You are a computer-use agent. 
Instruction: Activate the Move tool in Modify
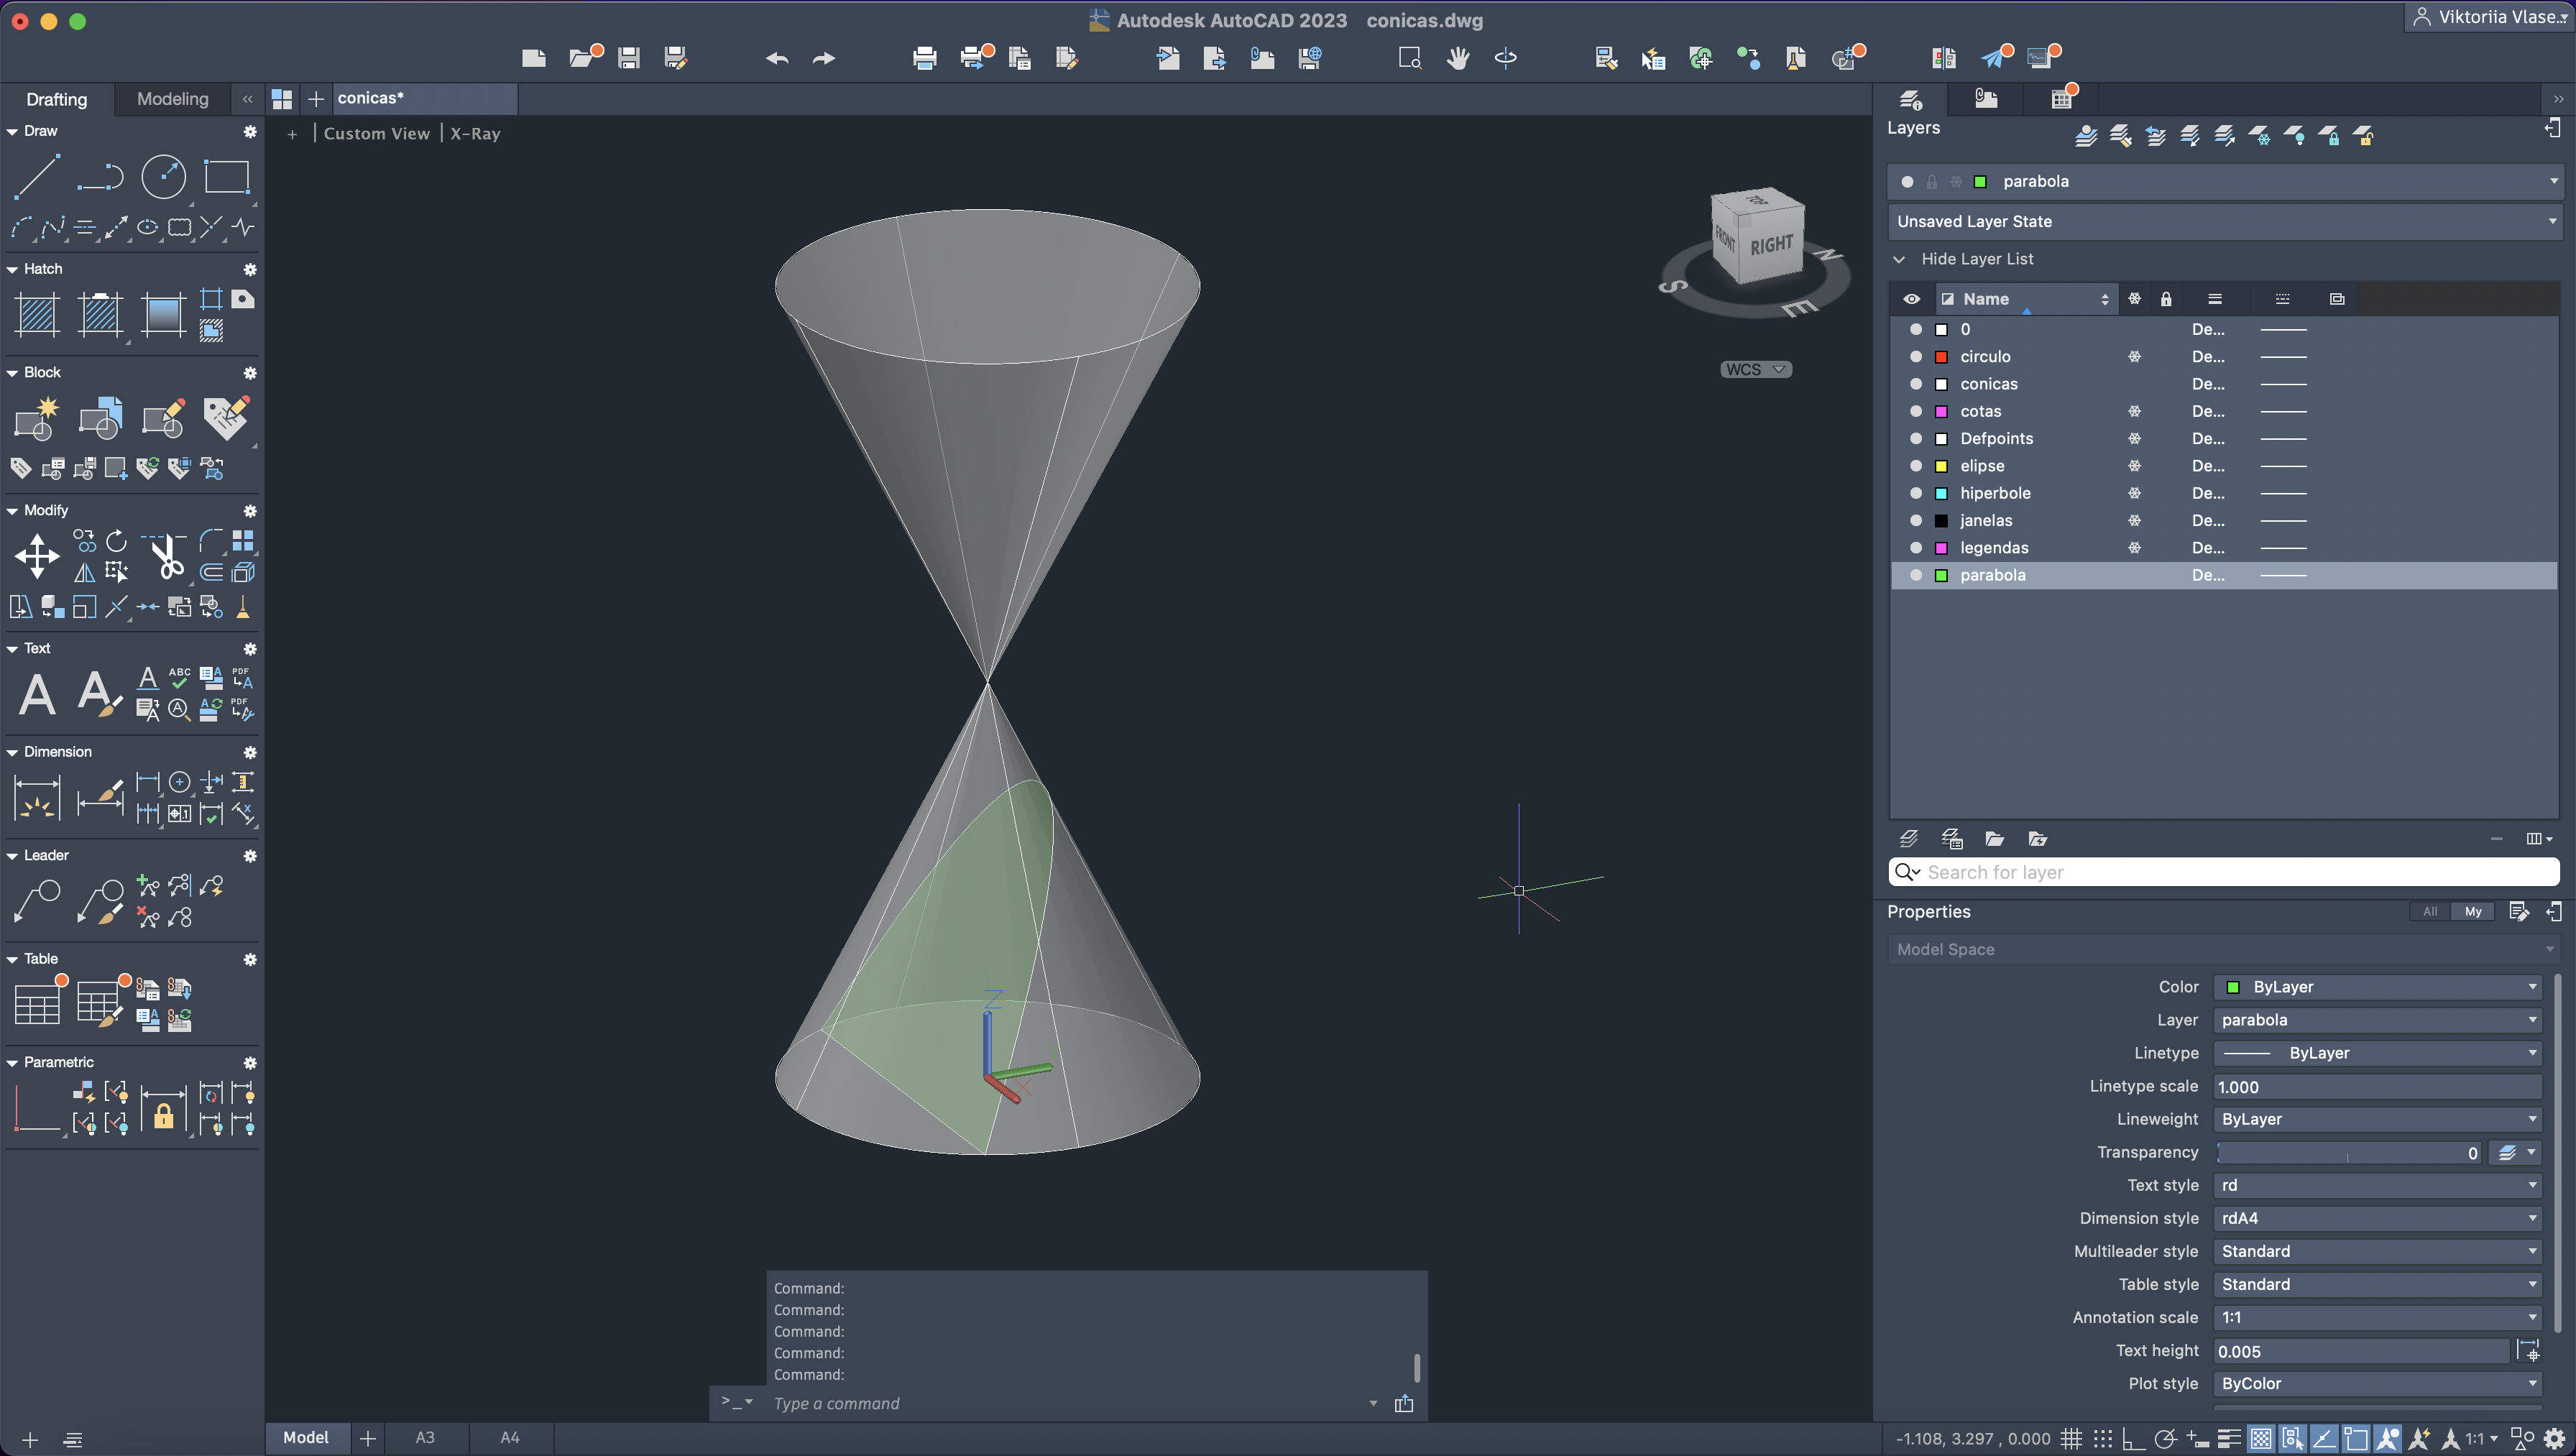tap(37, 556)
